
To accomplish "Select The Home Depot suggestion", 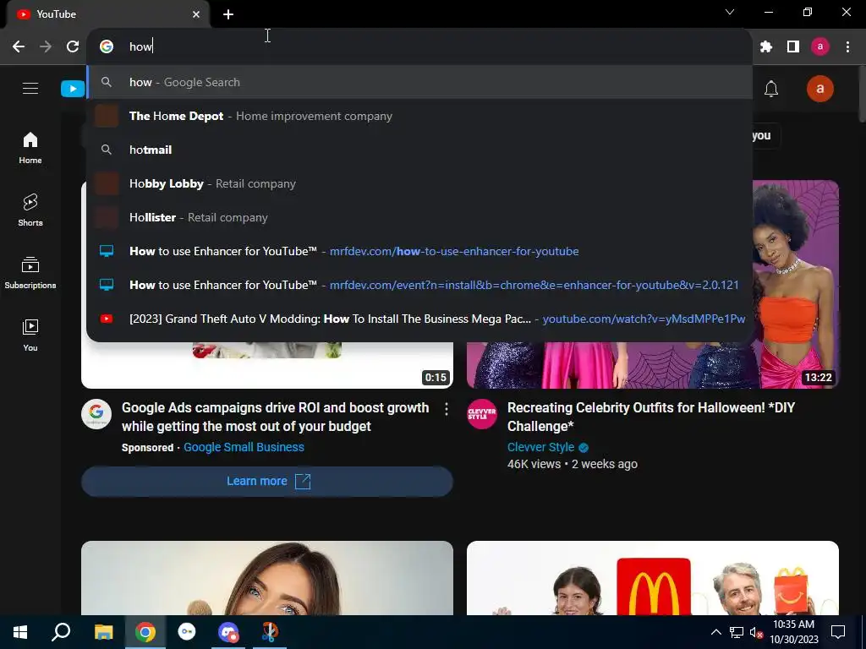I will click(419, 116).
